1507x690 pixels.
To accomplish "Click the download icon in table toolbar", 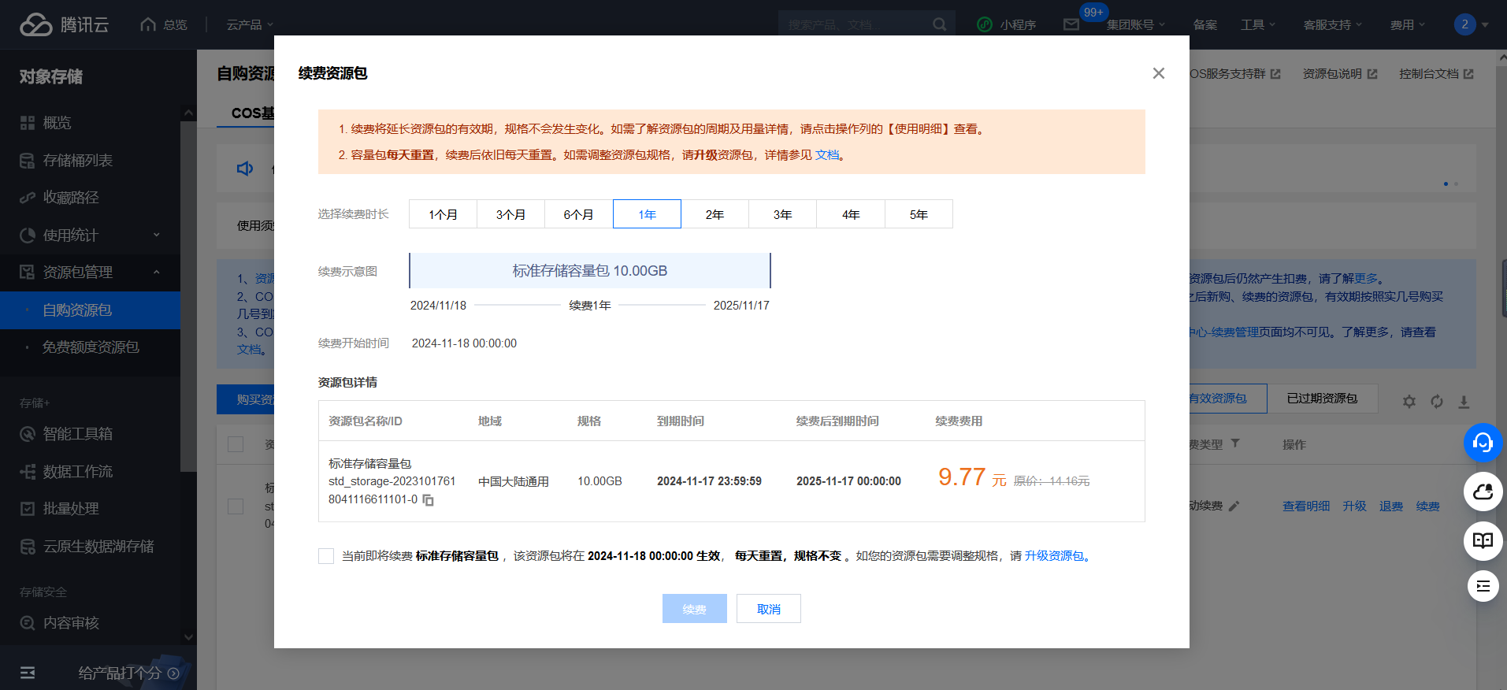I will [1464, 402].
